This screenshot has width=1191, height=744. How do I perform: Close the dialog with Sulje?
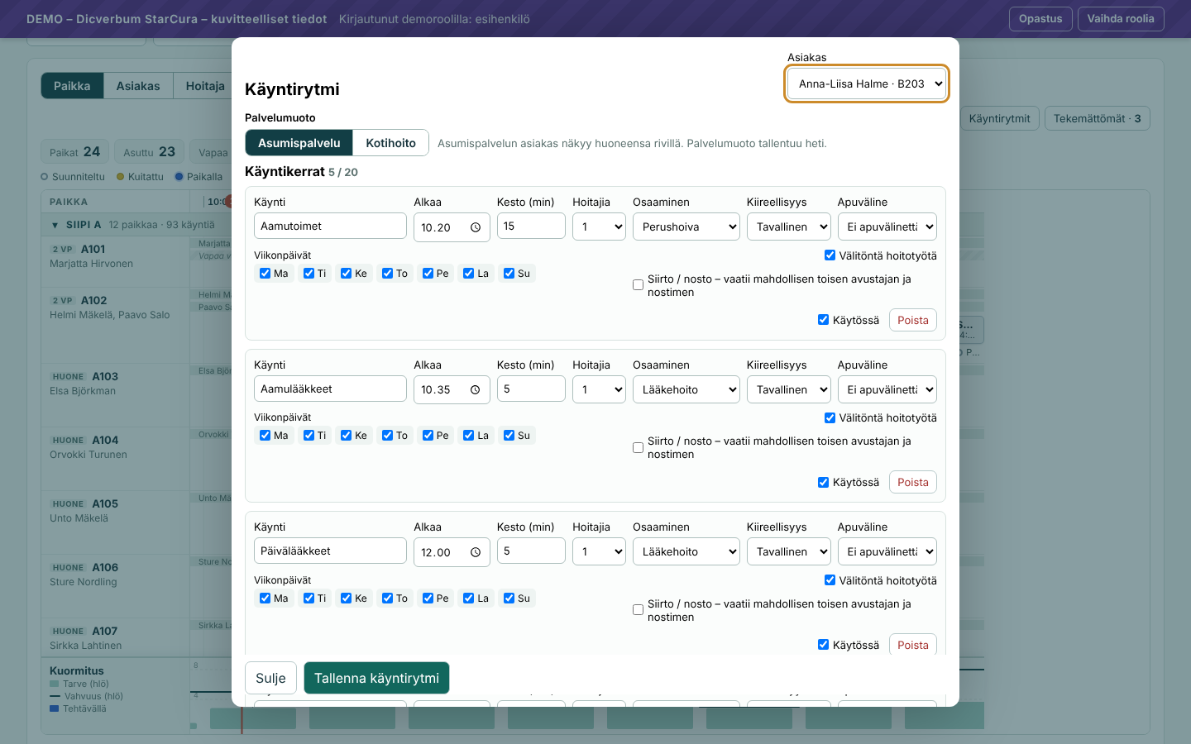[270, 678]
